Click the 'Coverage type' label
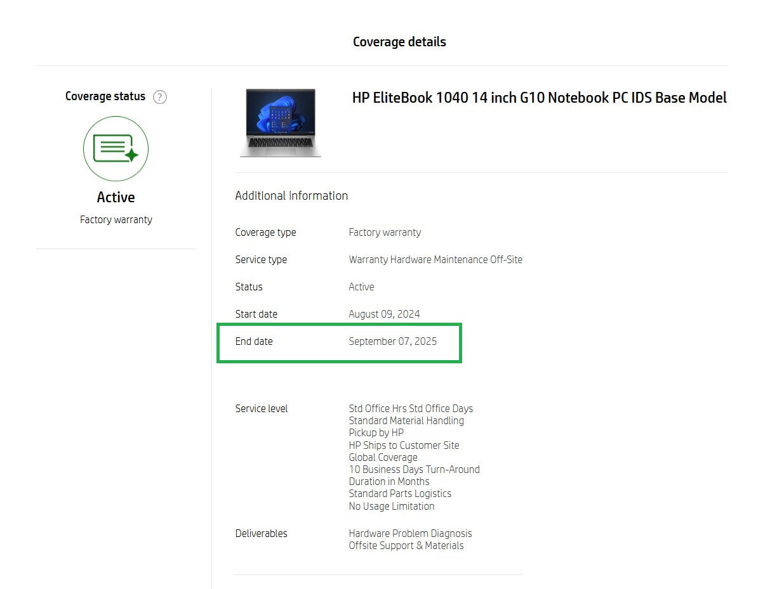The width and height of the screenshot is (758, 589). pos(265,232)
